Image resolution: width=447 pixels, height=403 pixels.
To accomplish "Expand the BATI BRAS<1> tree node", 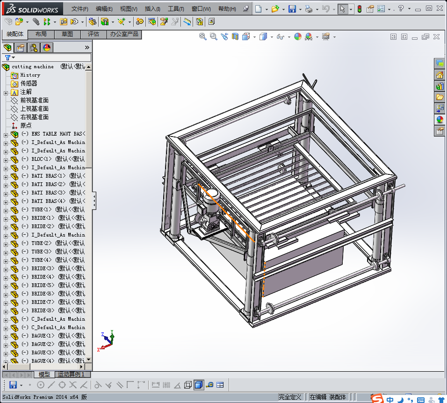I will point(6,177).
